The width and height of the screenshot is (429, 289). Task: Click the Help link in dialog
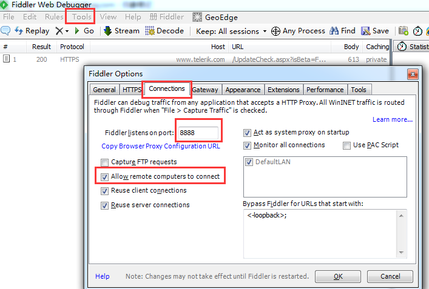coord(103,276)
